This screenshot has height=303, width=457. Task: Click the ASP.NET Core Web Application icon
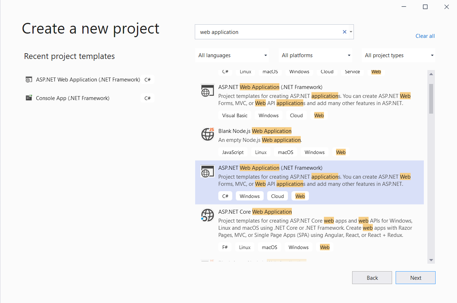[207, 215]
